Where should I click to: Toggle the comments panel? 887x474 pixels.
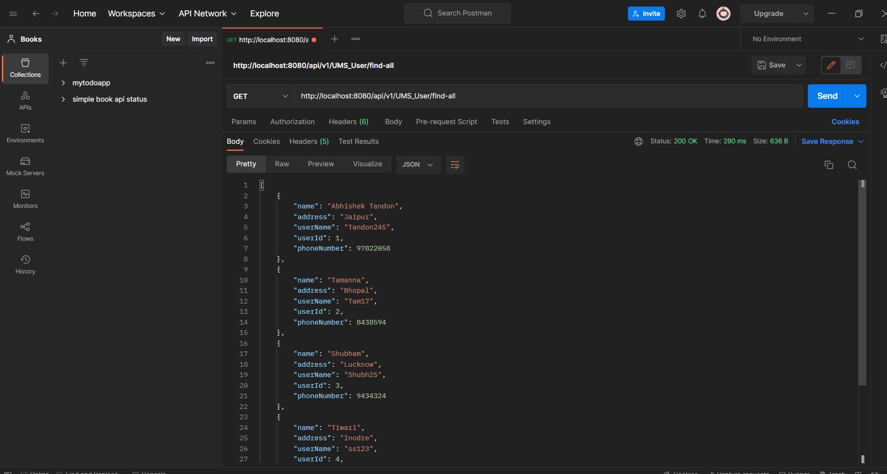[851, 65]
